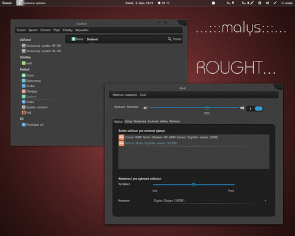Select the smb bookmark icon
The image size is (295, 236).
(24, 63)
